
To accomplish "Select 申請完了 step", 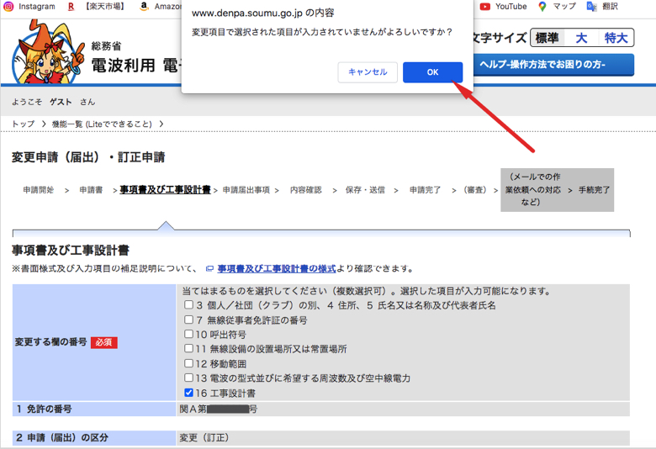I will click(x=425, y=190).
